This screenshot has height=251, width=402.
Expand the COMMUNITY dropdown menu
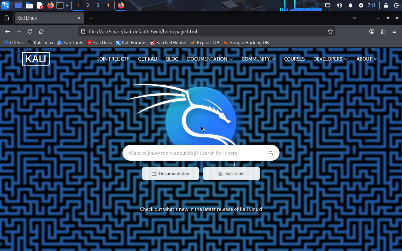point(258,59)
